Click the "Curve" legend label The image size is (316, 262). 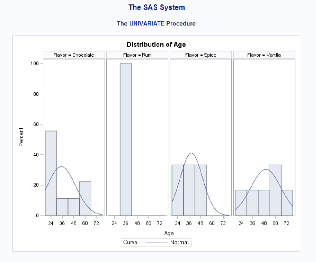[x=130, y=243]
